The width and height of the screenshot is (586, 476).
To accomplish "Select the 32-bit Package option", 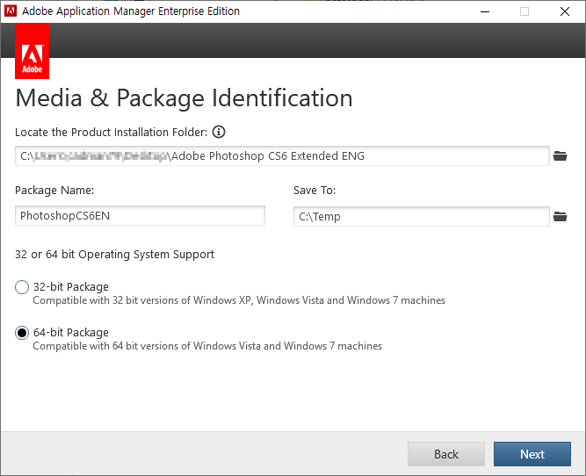I will [22, 287].
